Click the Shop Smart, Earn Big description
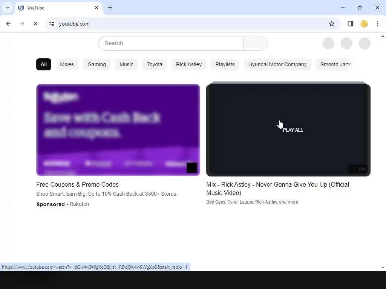 point(107,194)
